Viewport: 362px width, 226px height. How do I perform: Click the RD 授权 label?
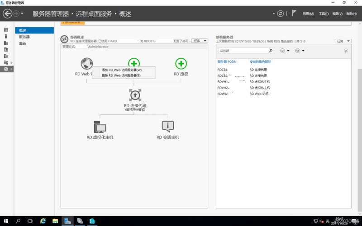click(181, 74)
